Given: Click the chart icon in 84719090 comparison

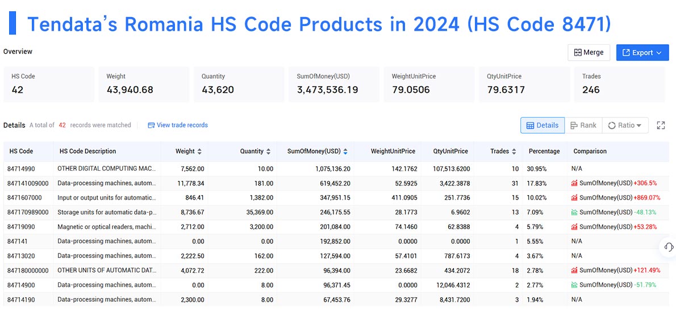Looking at the screenshot, I should [574, 226].
